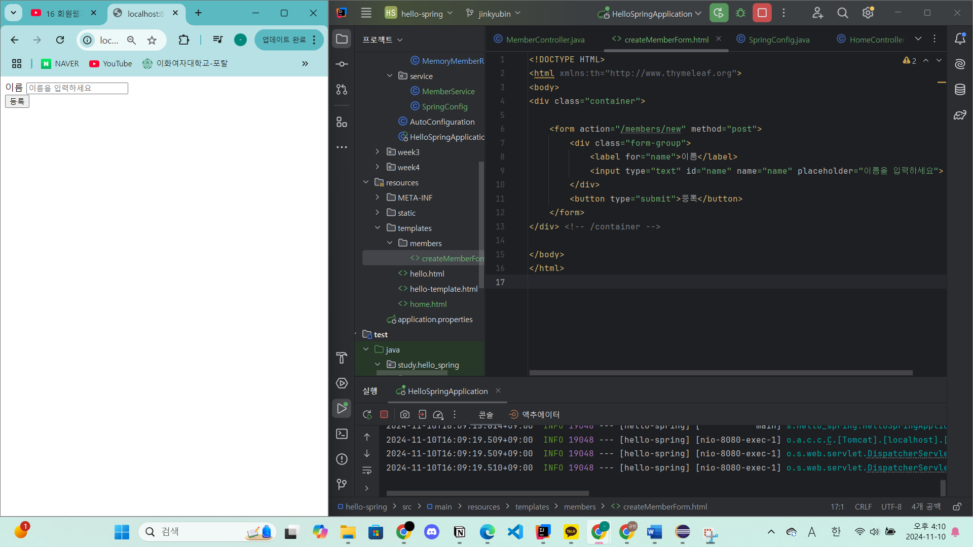
Task: Collapse the templates folder
Action: coord(377,228)
